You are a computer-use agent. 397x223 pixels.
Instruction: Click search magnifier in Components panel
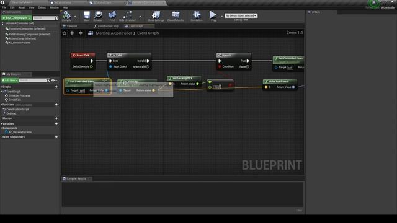click(x=56, y=18)
